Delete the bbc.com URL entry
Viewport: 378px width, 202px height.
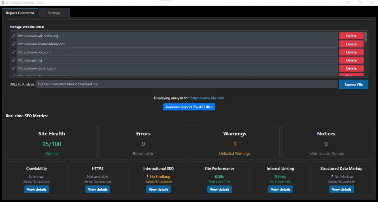351,52
